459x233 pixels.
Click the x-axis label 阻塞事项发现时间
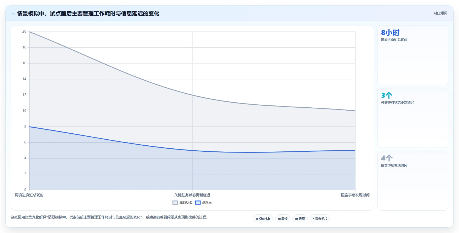pyautogui.click(x=355, y=195)
